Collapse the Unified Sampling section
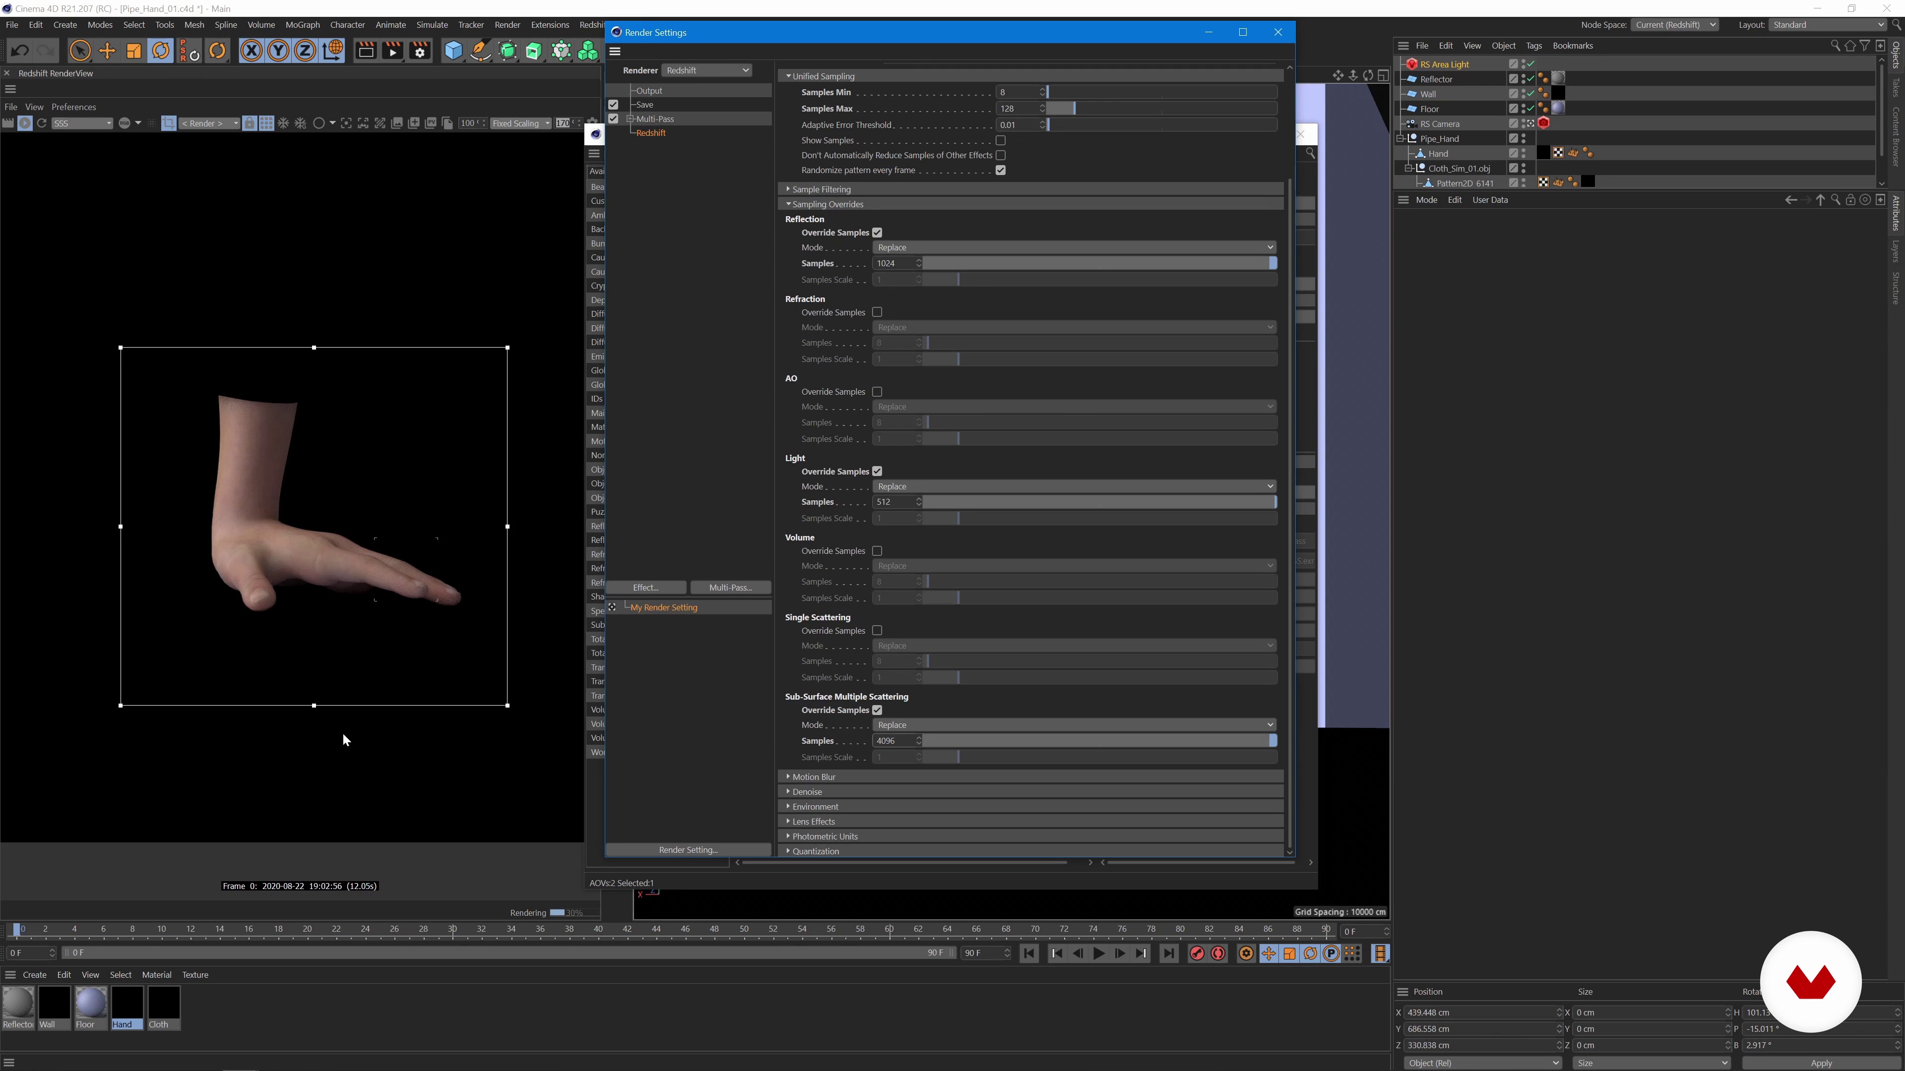The image size is (1905, 1071). (x=1030, y=76)
